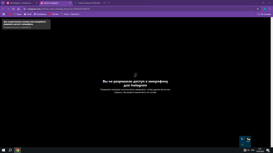Open the NVIDIA tray icon
Image resolution: width=273 pixels, height=153 pixels.
click(x=242, y=144)
